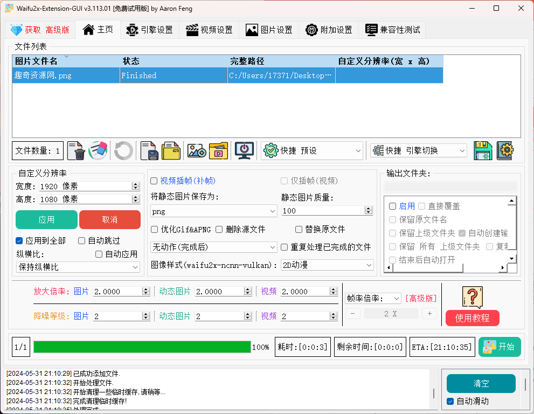The width and height of the screenshot is (534, 414).
Task: Clear the entire file list with the eraser icon
Action: [98, 151]
